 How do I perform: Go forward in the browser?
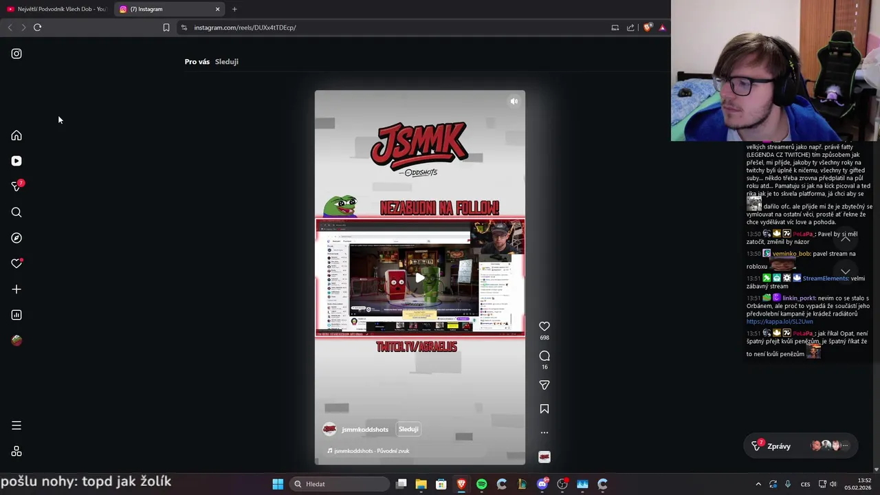[23, 27]
